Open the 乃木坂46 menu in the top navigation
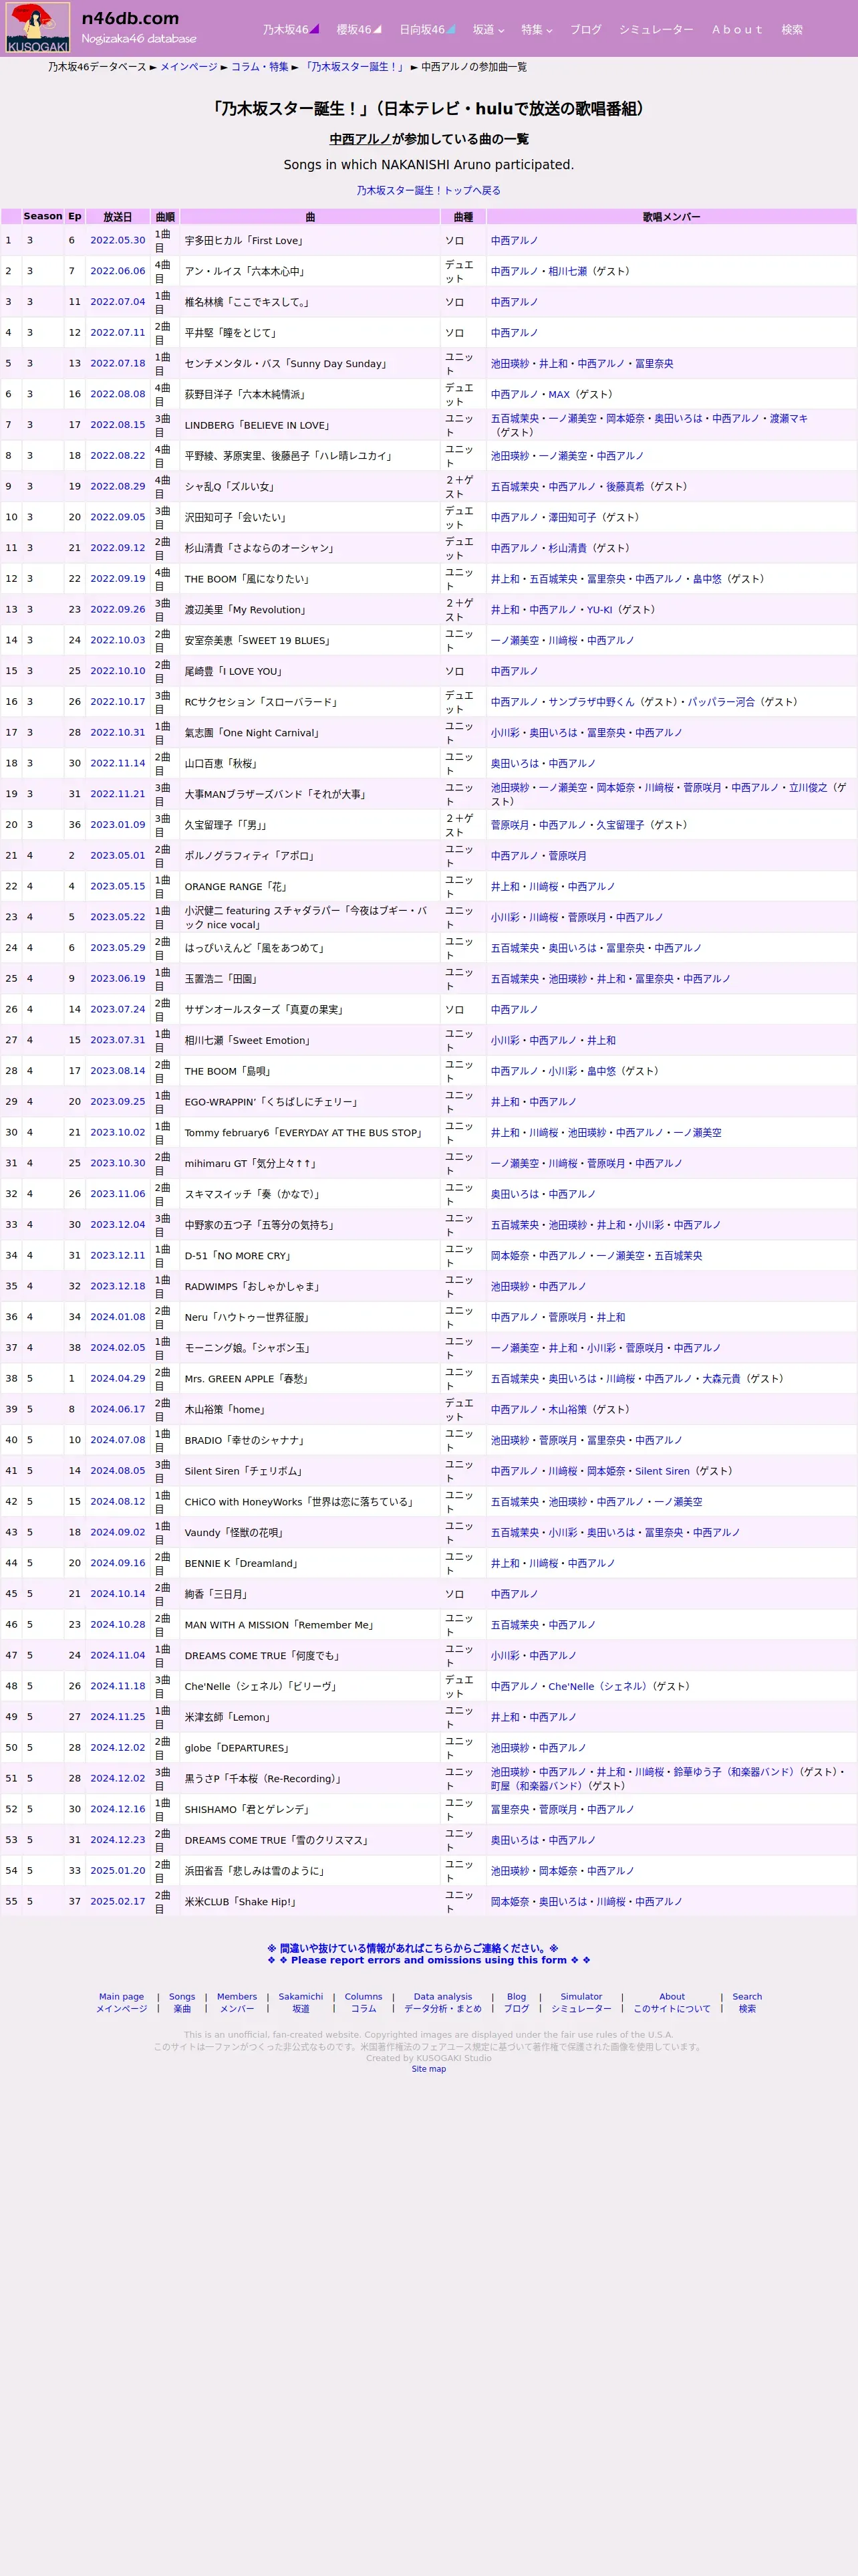 click(291, 30)
